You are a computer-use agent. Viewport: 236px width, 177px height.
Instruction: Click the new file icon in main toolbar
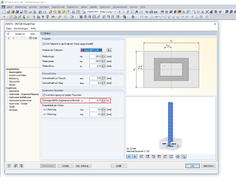(x=4, y=12)
